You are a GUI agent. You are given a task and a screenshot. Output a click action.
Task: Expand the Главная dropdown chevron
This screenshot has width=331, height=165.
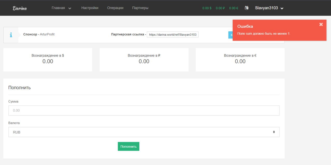70,8
